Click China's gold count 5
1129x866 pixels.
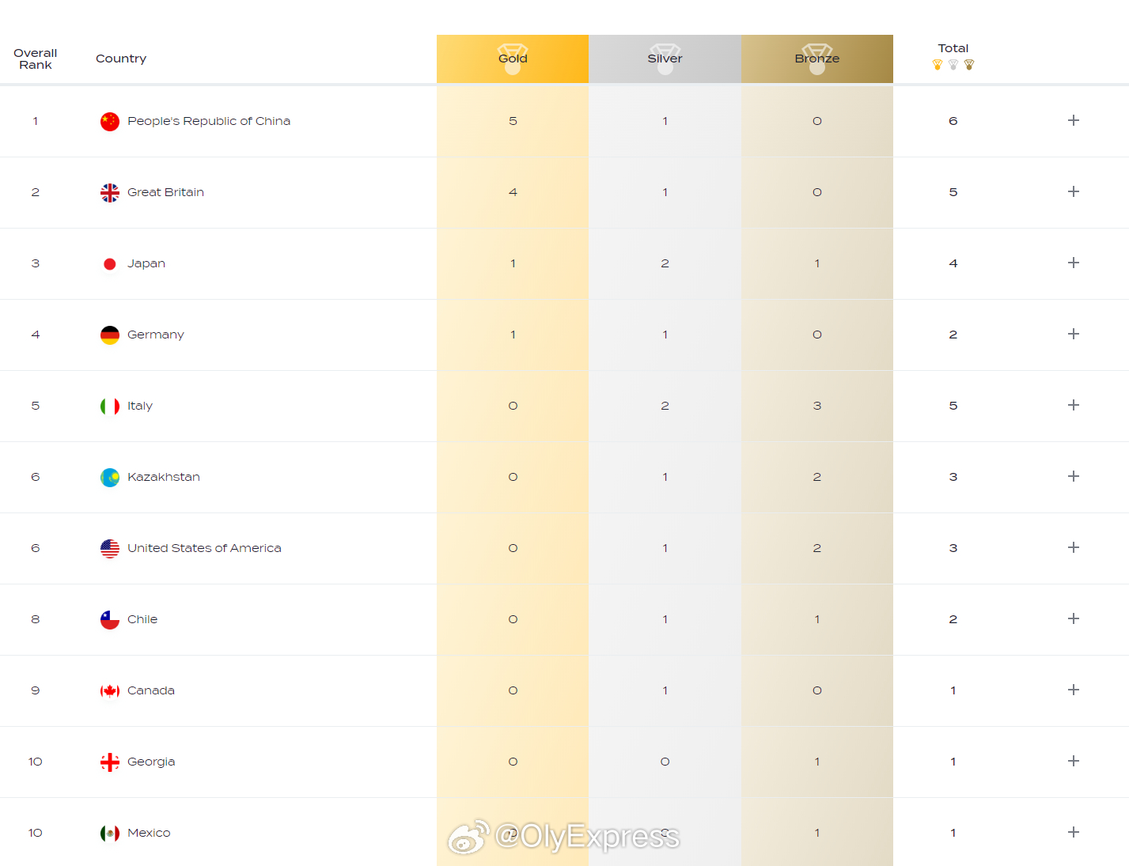click(513, 121)
